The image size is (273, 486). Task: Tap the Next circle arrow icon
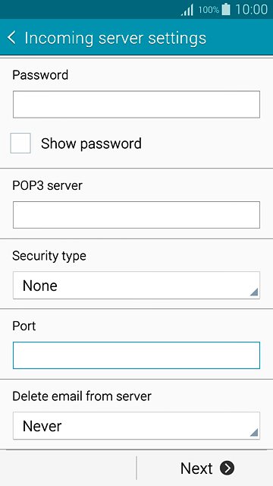(x=227, y=468)
